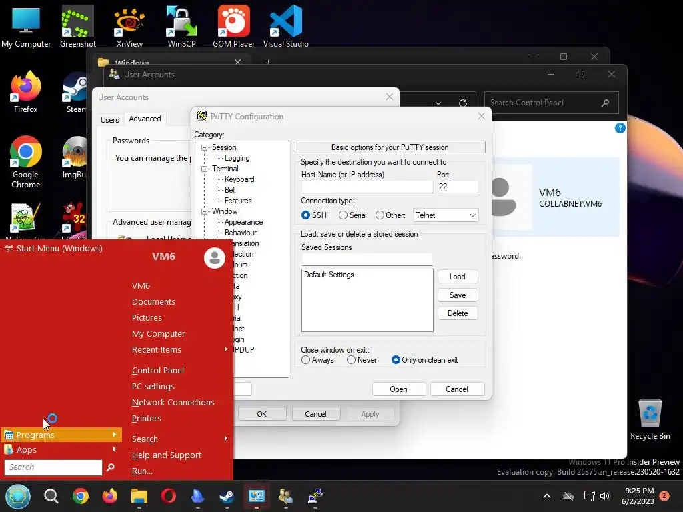Screen dimensions: 683x512
Task: Launch Visual Studio Code desktop icon
Action: 285,26
